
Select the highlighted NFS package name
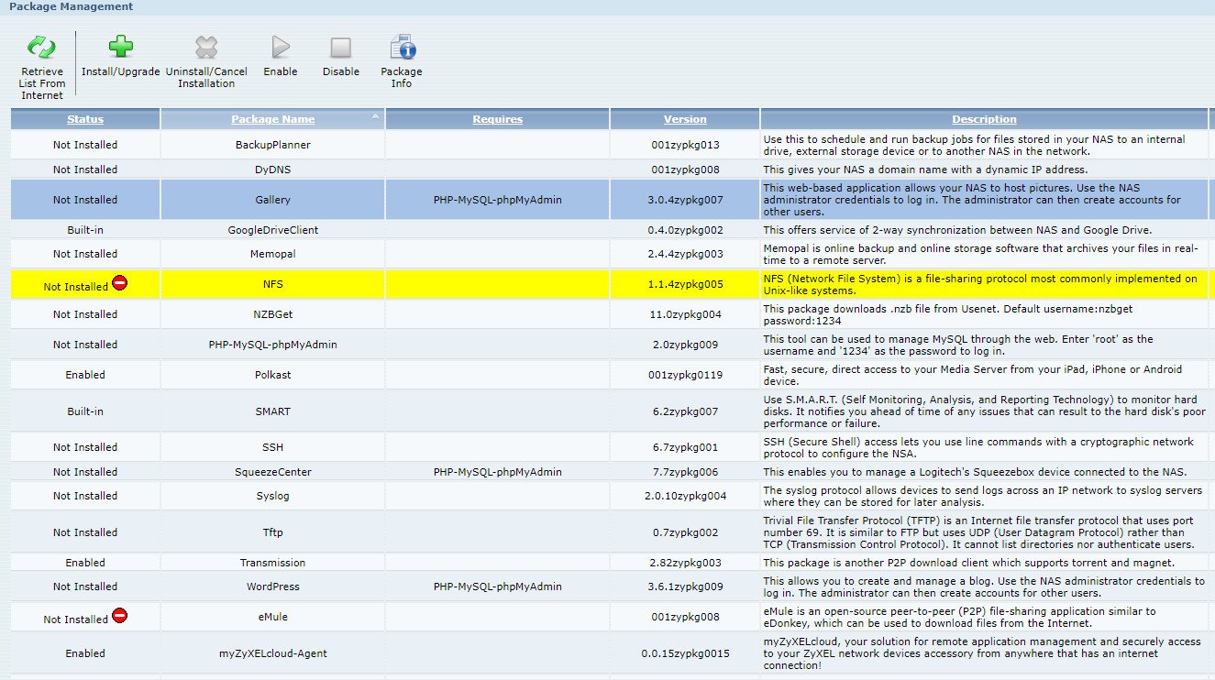click(x=272, y=284)
